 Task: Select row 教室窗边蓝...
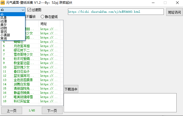coord(32,63)
